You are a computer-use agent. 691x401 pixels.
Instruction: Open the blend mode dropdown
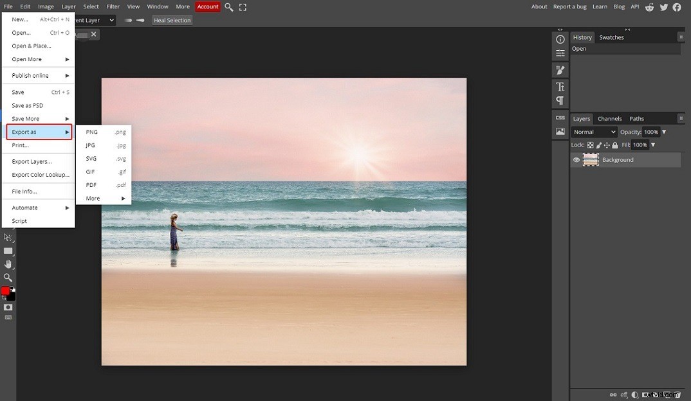pyautogui.click(x=593, y=131)
